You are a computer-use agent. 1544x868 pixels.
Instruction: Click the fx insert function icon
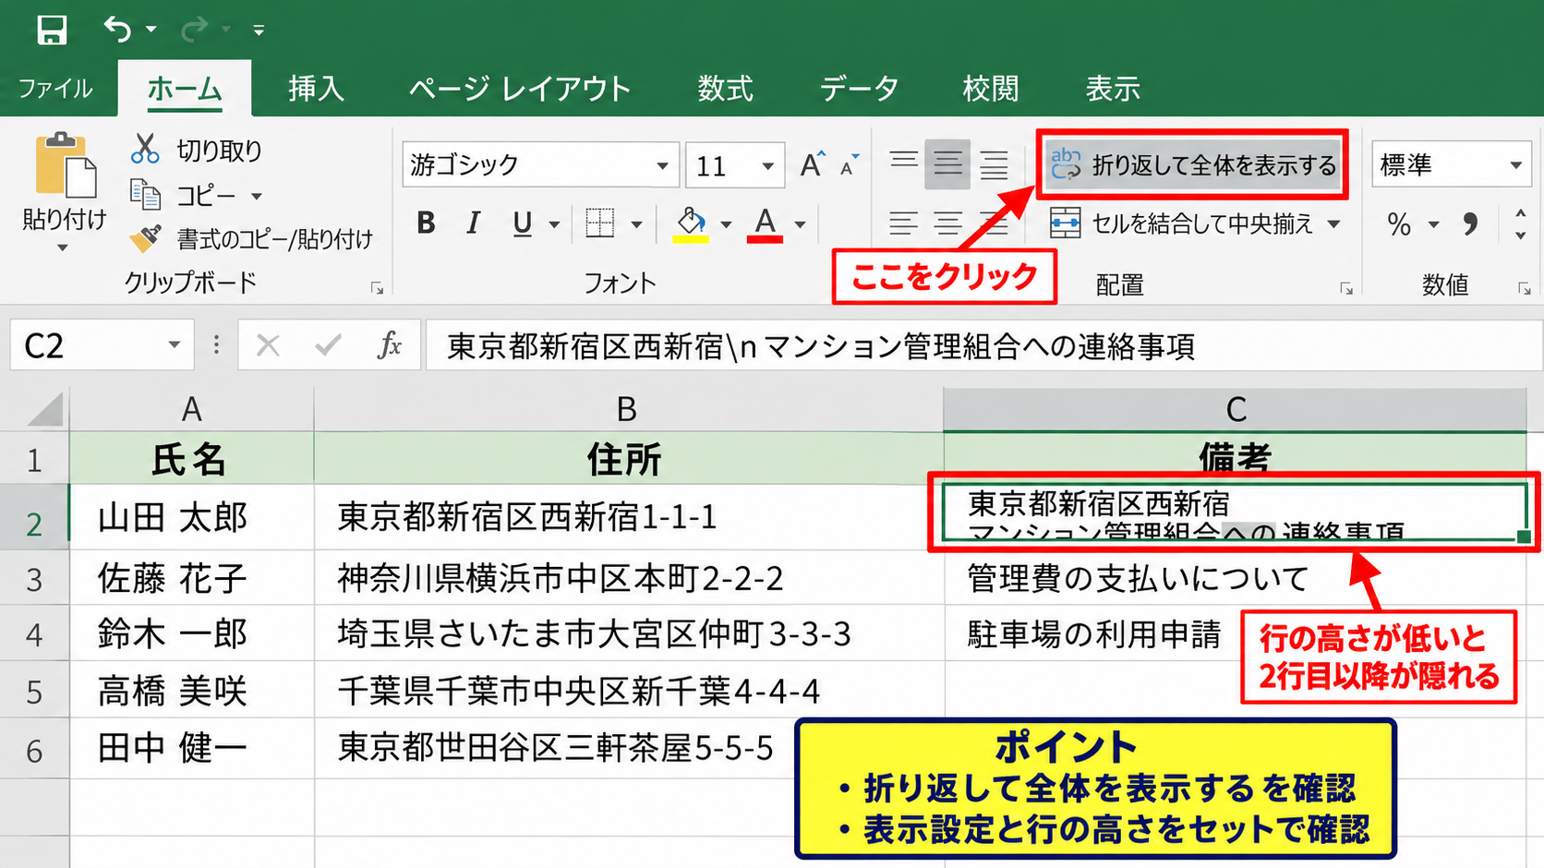pyautogui.click(x=389, y=345)
